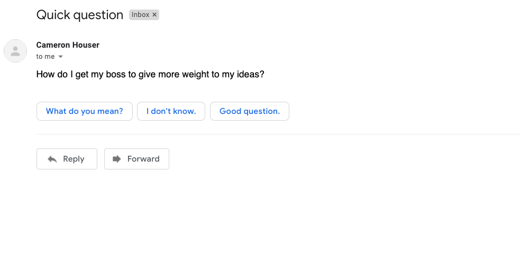The height and width of the screenshot is (258, 520).
Task: Click the "Quick question" subject heading
Action: (x=79, y=15)
